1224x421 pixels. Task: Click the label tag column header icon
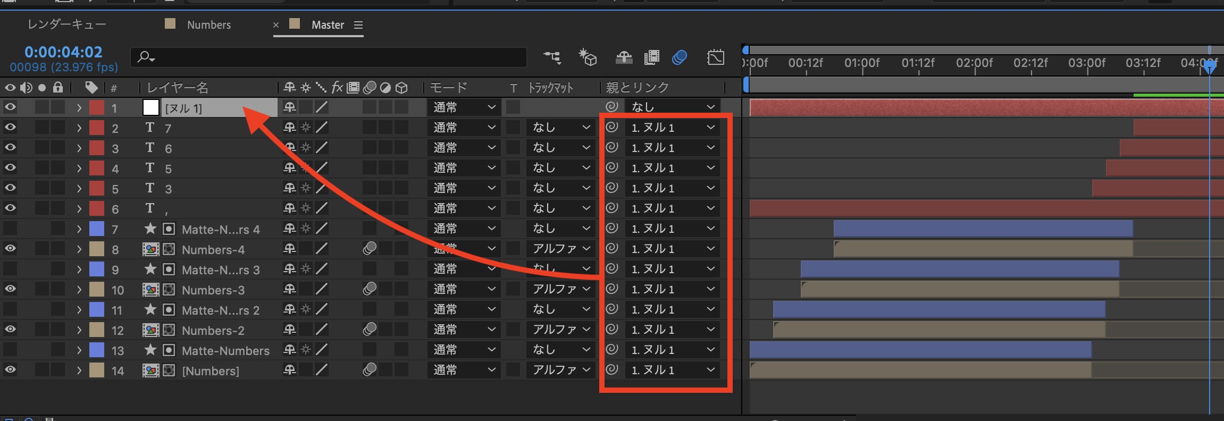[91, 87]
